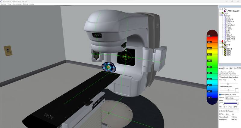
Task: Click the Haces beams icon
Action: [223, 13]
